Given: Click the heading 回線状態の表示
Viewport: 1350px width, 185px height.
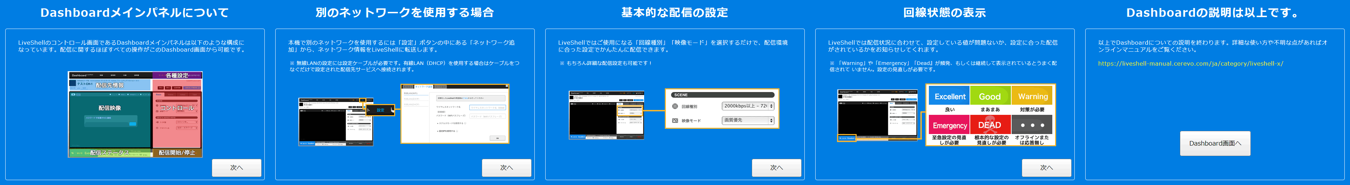Looking at the screenshot, I should (x=944, y=13).
